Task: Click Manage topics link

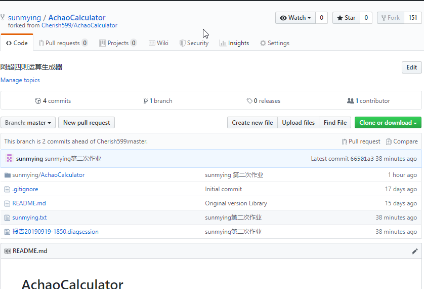Action: pyautogui.click(x=20, y=80)
